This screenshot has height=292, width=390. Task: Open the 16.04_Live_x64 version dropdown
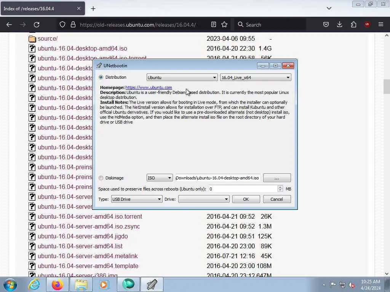(256, 78)
